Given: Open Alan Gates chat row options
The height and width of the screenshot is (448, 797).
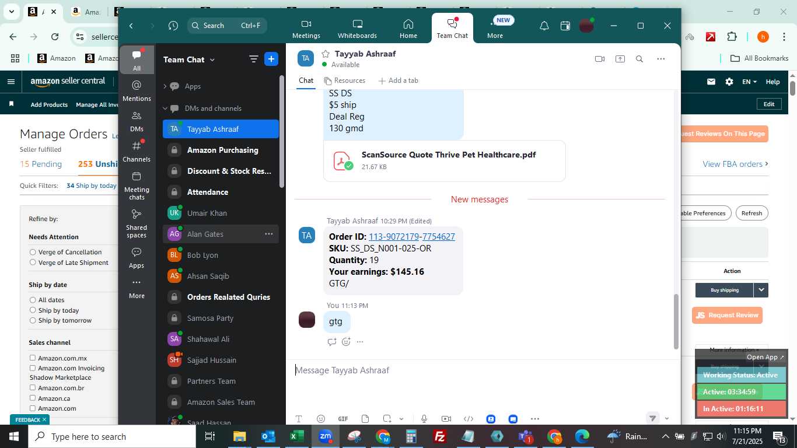Looking at the screenshot, I should 269,234.
